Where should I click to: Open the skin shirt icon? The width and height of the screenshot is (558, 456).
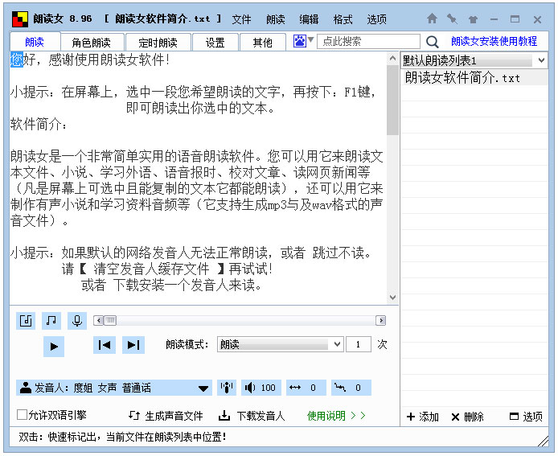point(473,19)
